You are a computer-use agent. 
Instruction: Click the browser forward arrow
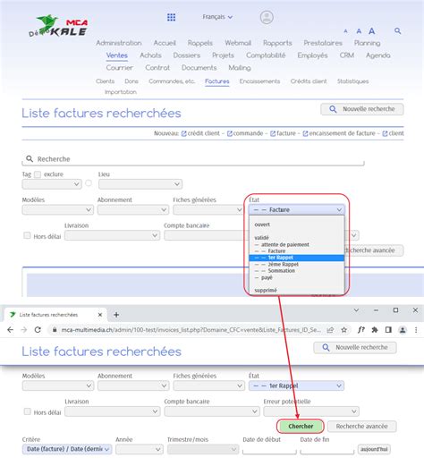(x=24, y=330)
